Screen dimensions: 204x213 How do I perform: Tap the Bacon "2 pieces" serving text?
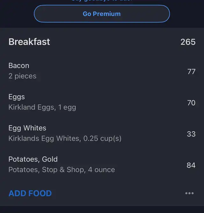coord(22,76)
